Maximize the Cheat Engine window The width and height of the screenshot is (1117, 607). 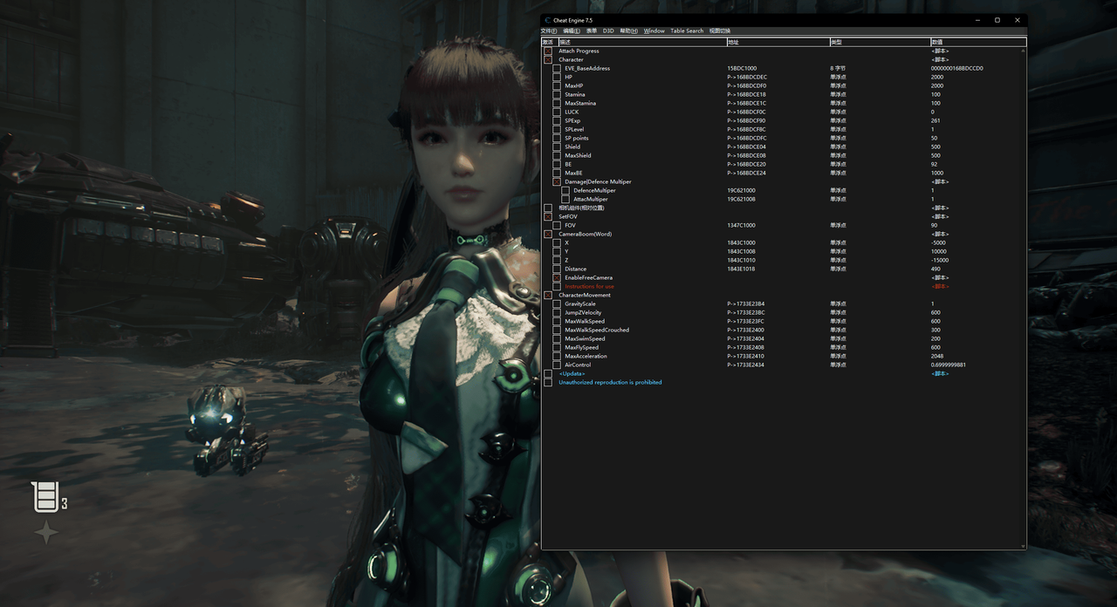(x=997, y=20)
